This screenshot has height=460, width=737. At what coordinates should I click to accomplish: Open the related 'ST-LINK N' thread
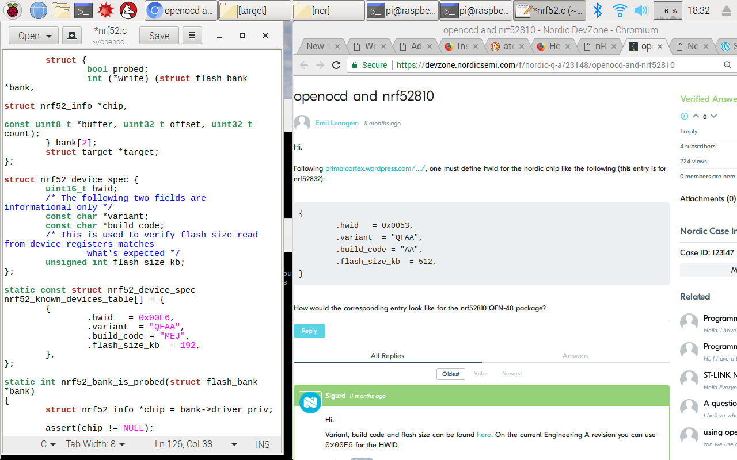pos(720,375)
